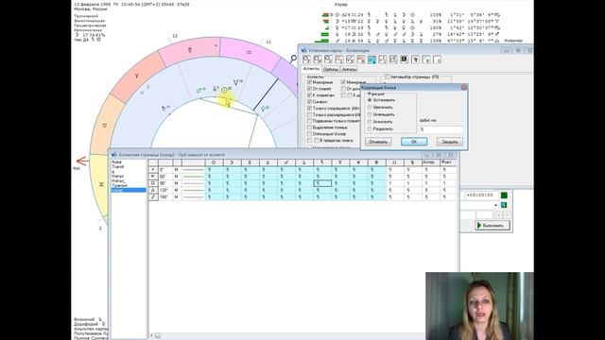Click the black icon in the settings toolbar

click(x=405, y=59)
